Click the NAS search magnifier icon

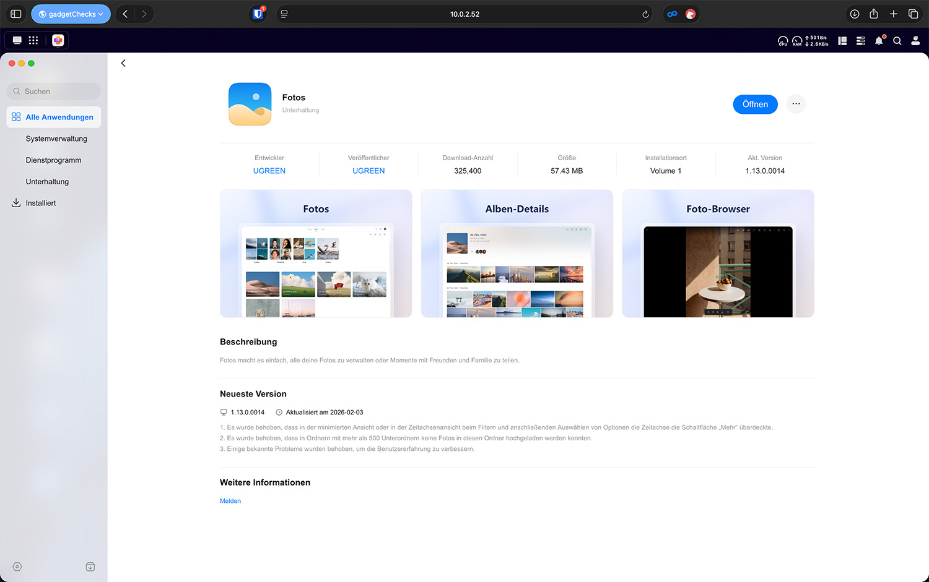pyautogui.click(x=897, y=41)
